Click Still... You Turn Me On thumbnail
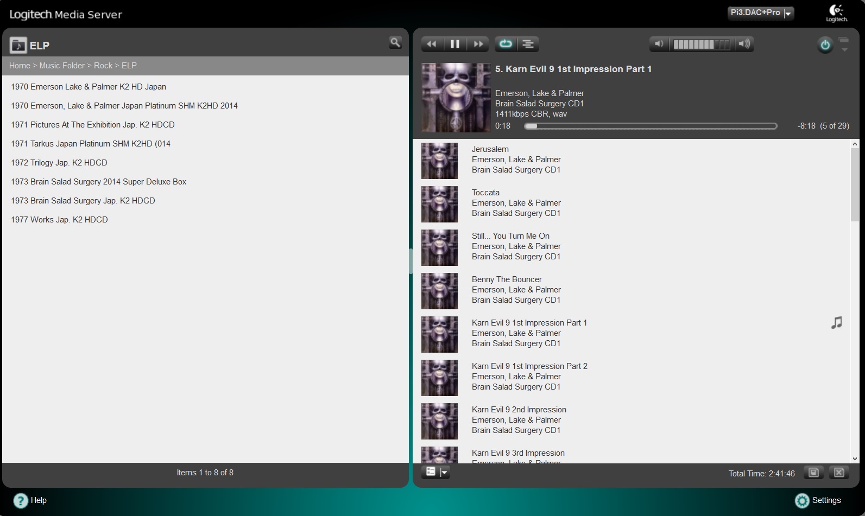865x516 pixels. pos(440,247)
